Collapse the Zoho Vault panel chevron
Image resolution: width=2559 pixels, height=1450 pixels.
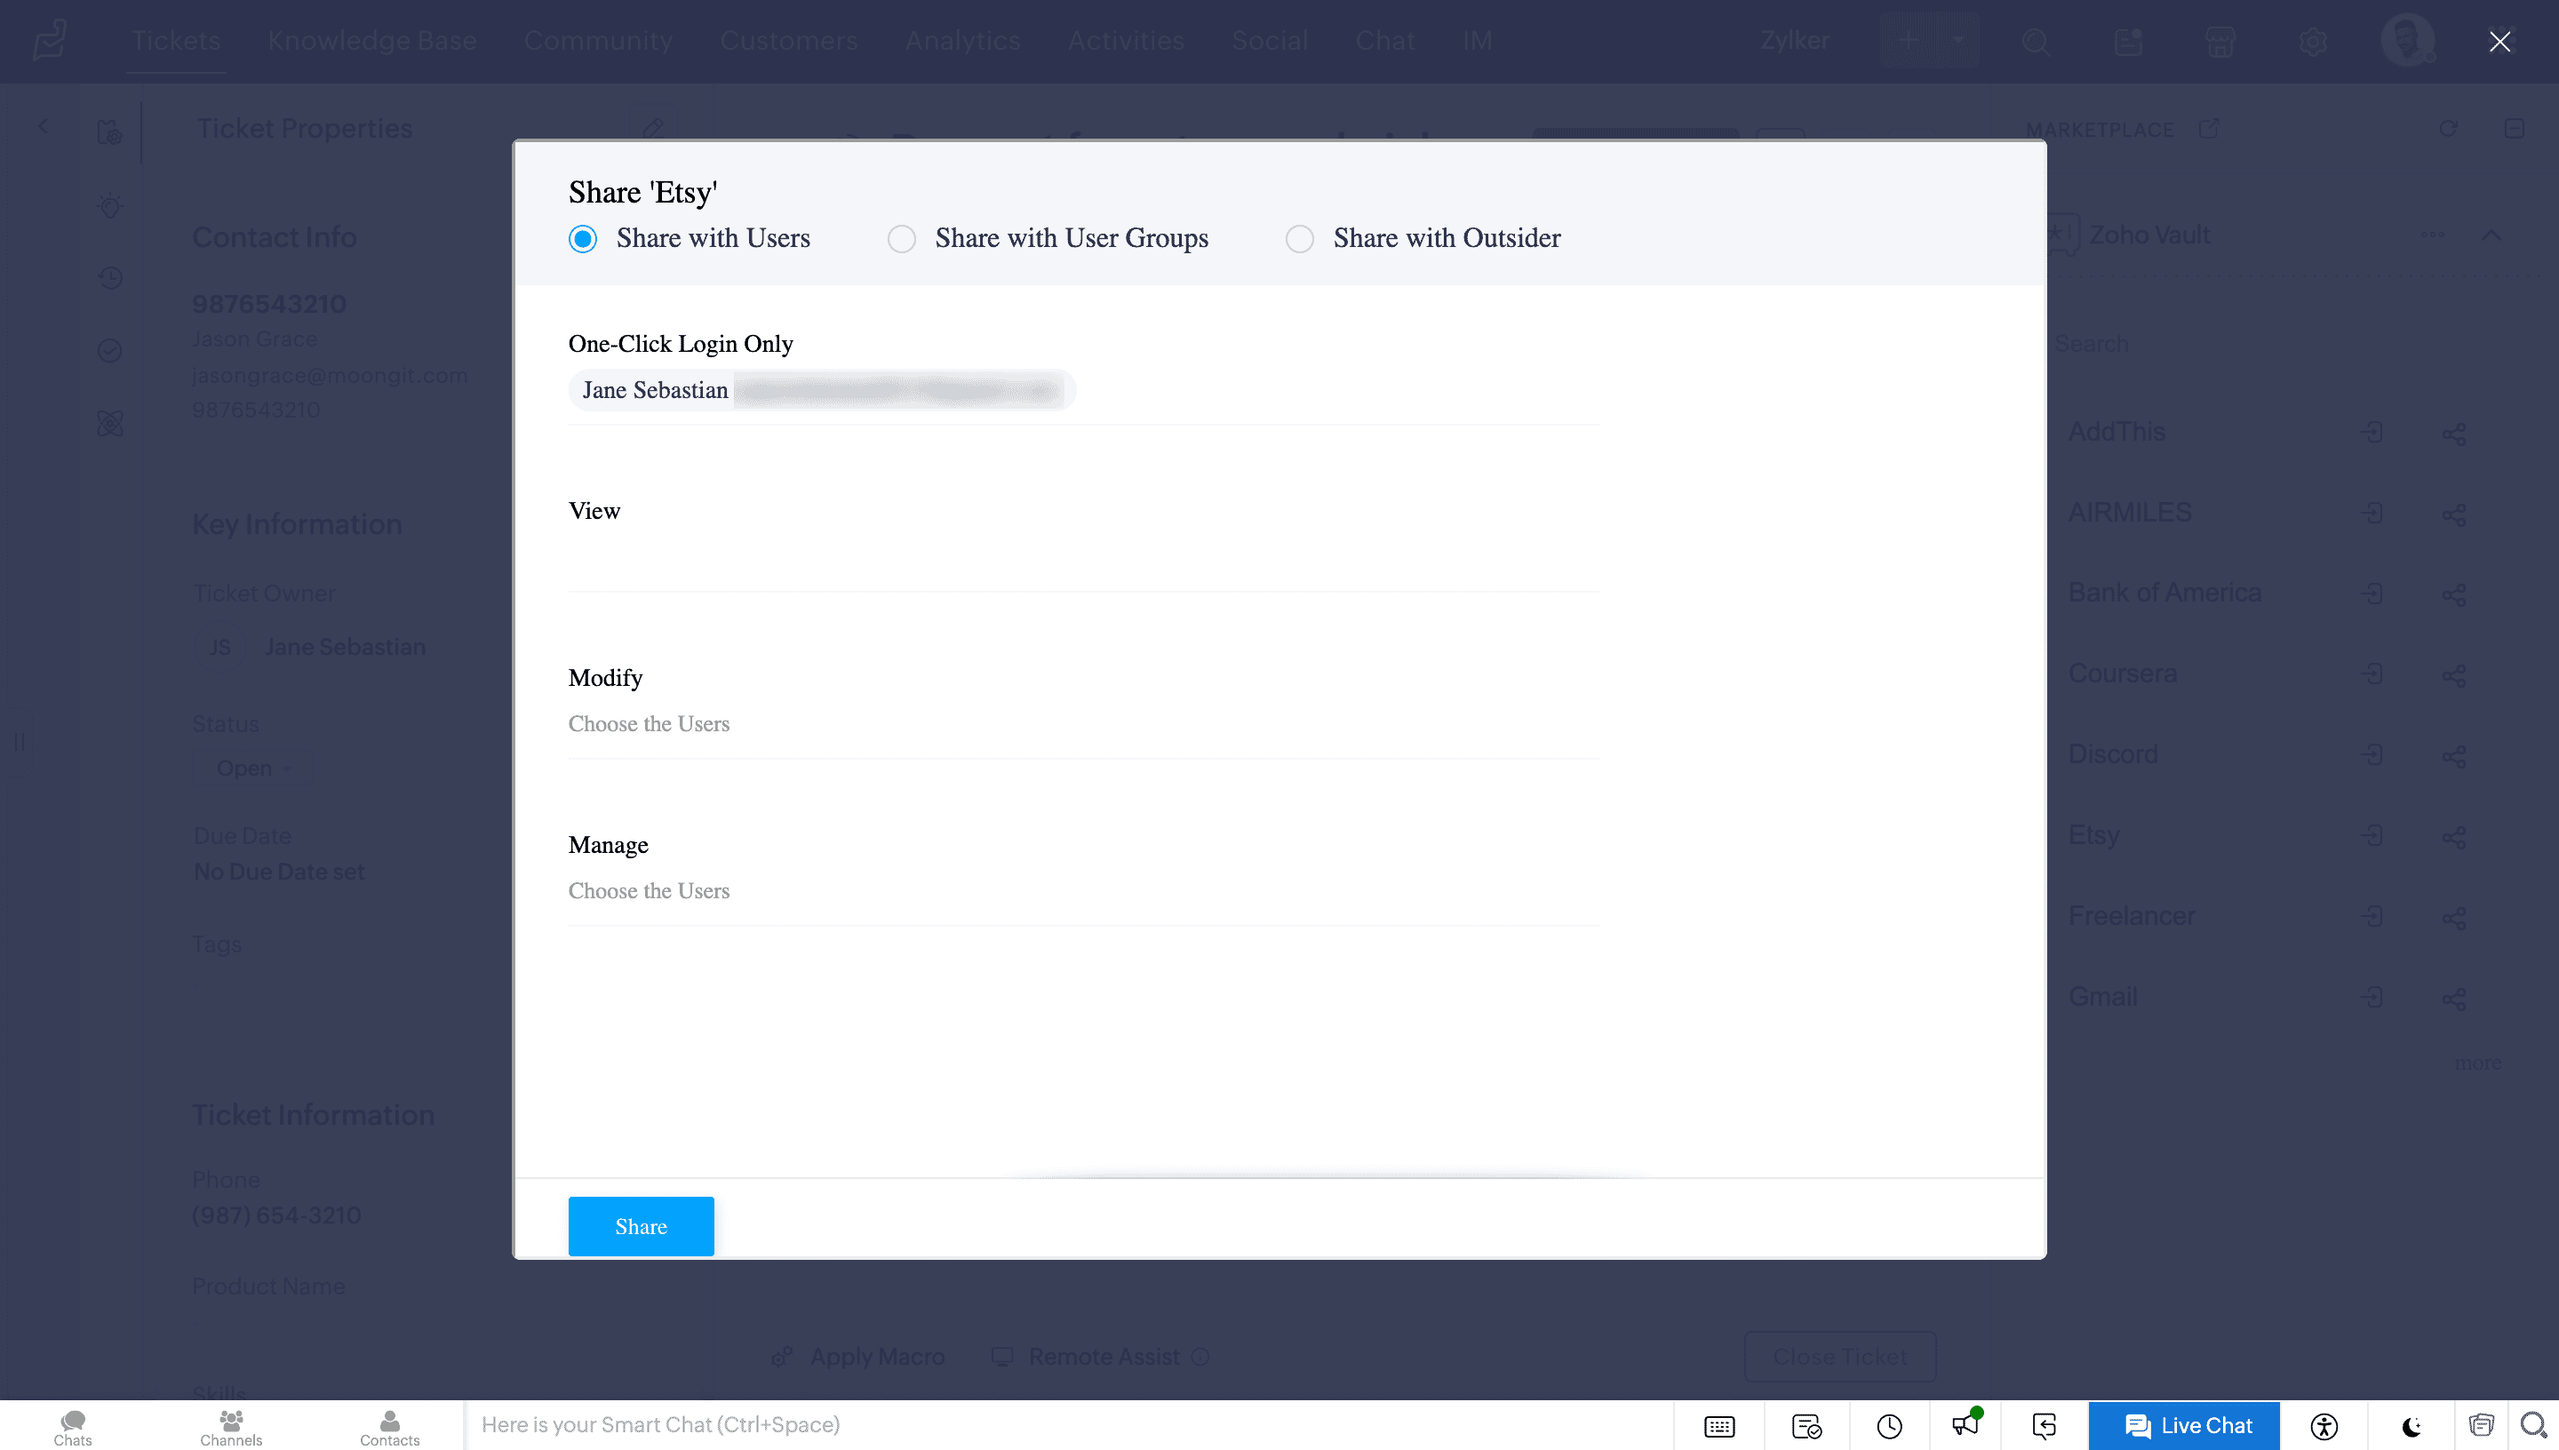click(x=2491, y=235)
